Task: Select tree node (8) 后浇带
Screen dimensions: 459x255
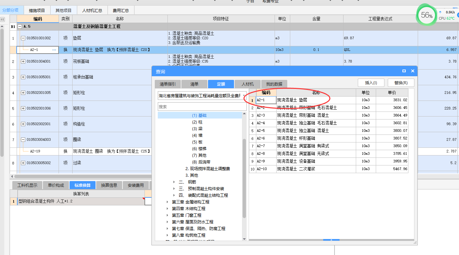Action: pyautogui.click(x=201, y=162)
